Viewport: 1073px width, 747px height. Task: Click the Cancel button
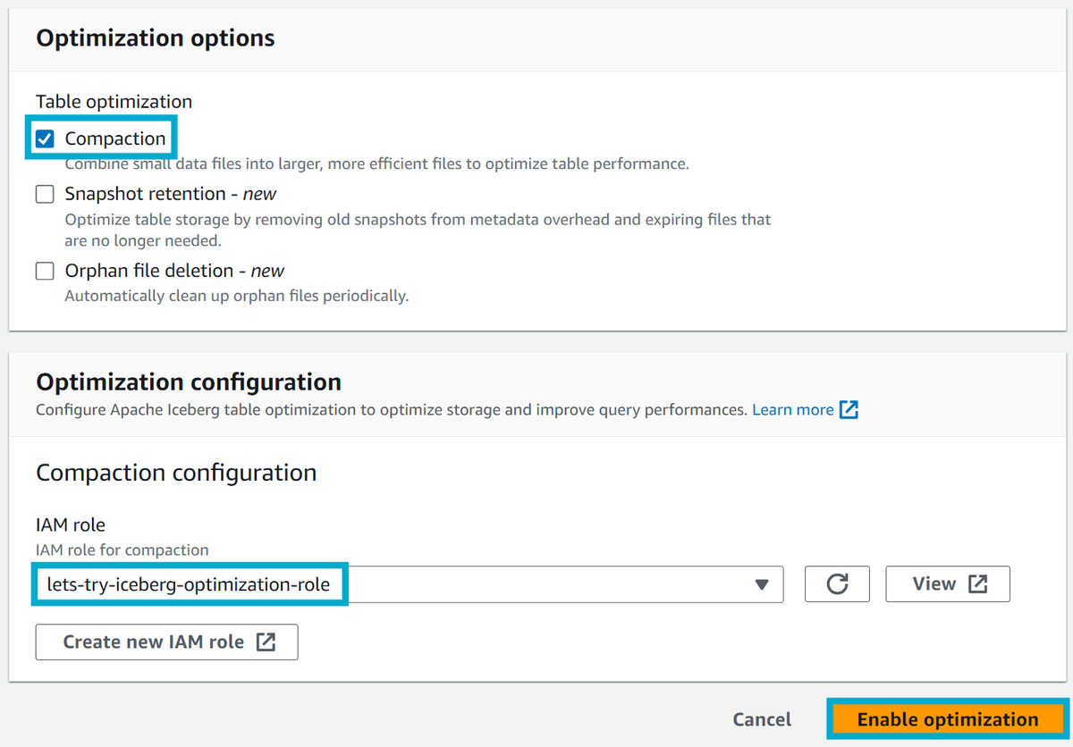(x=761, y=719)
